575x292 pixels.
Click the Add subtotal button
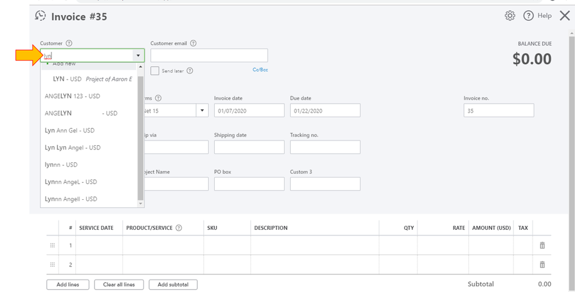[x=173, y=285]
